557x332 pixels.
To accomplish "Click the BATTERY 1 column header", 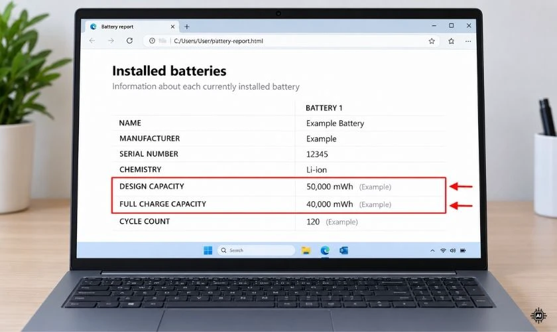I will pos(324,108).
